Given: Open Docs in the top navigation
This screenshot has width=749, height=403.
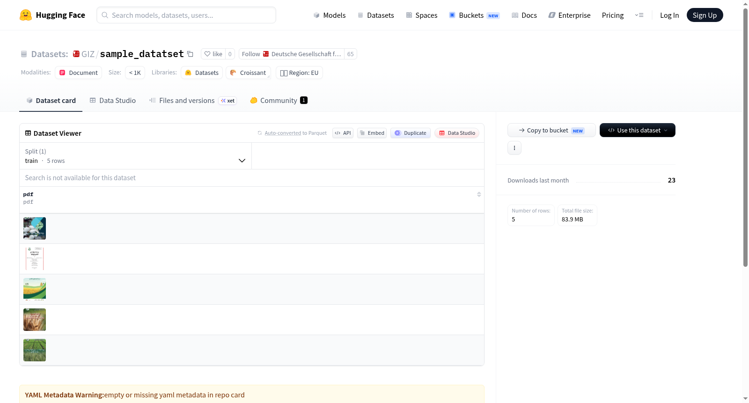Looking at the screenshot, I should click(524, 15).
